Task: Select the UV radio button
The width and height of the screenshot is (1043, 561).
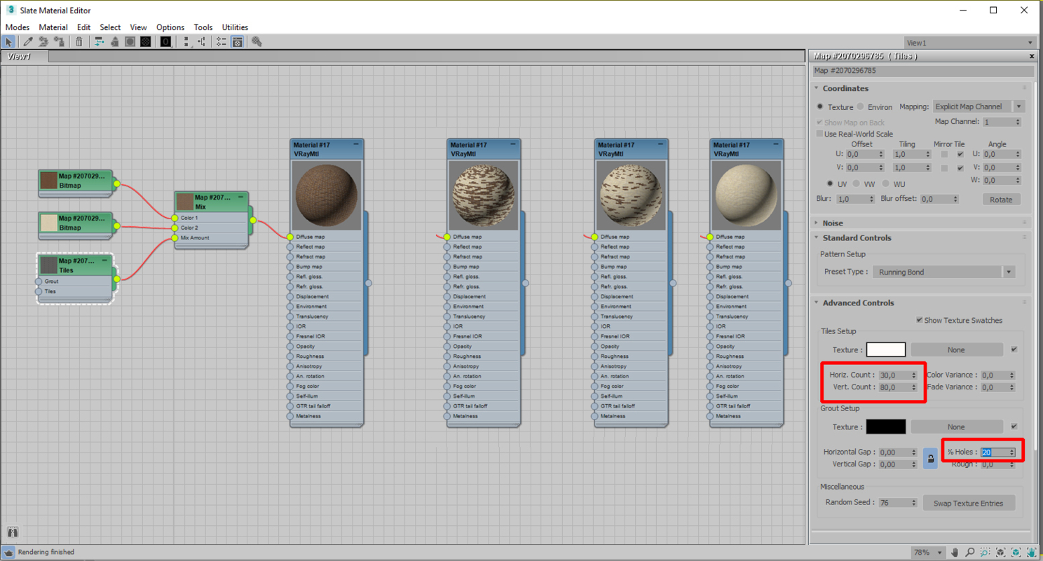Action: point(831,184)
